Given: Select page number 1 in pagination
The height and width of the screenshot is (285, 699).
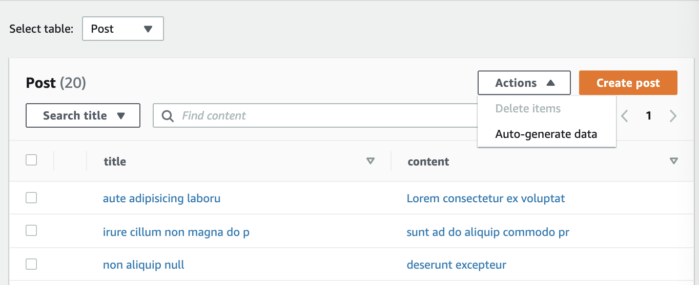Looking at the screenshot, I should pos(648,116).
